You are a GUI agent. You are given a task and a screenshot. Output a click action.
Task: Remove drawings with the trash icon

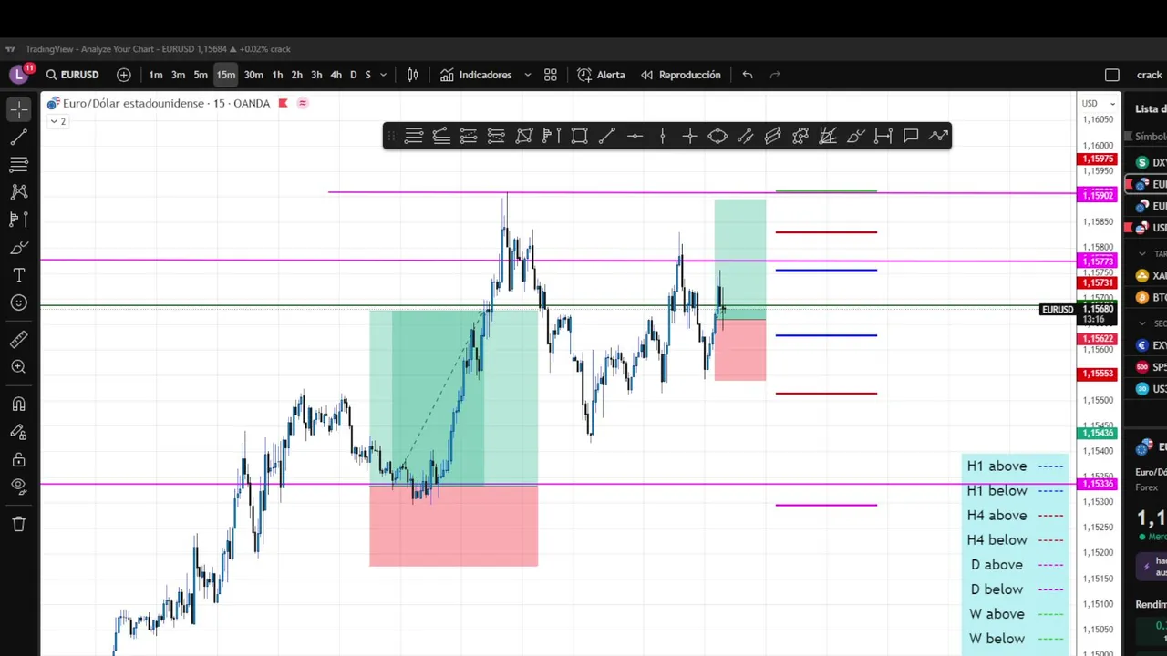tap(19, 524)
